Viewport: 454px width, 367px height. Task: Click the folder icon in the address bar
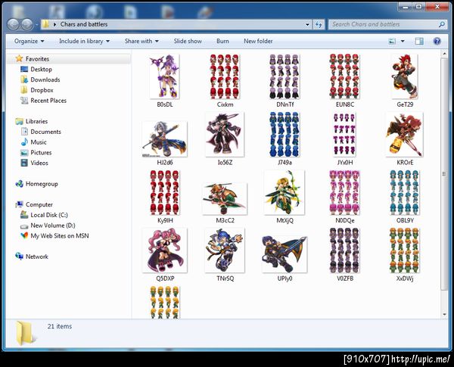(45, 24)
